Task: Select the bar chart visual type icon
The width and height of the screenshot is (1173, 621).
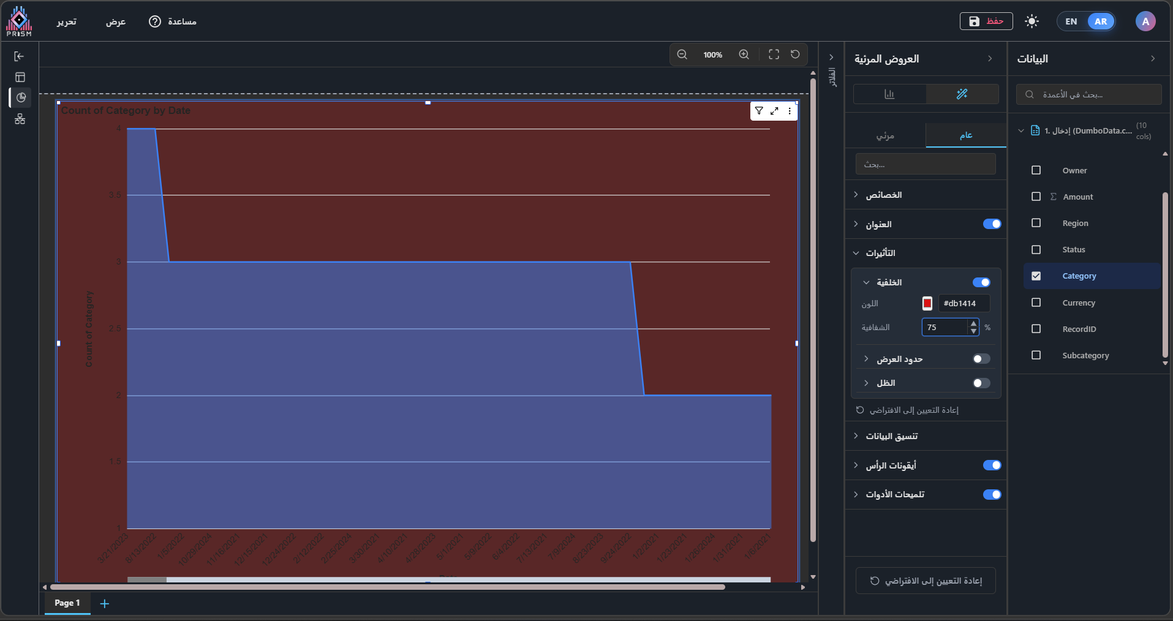Action: pos(889,94)
